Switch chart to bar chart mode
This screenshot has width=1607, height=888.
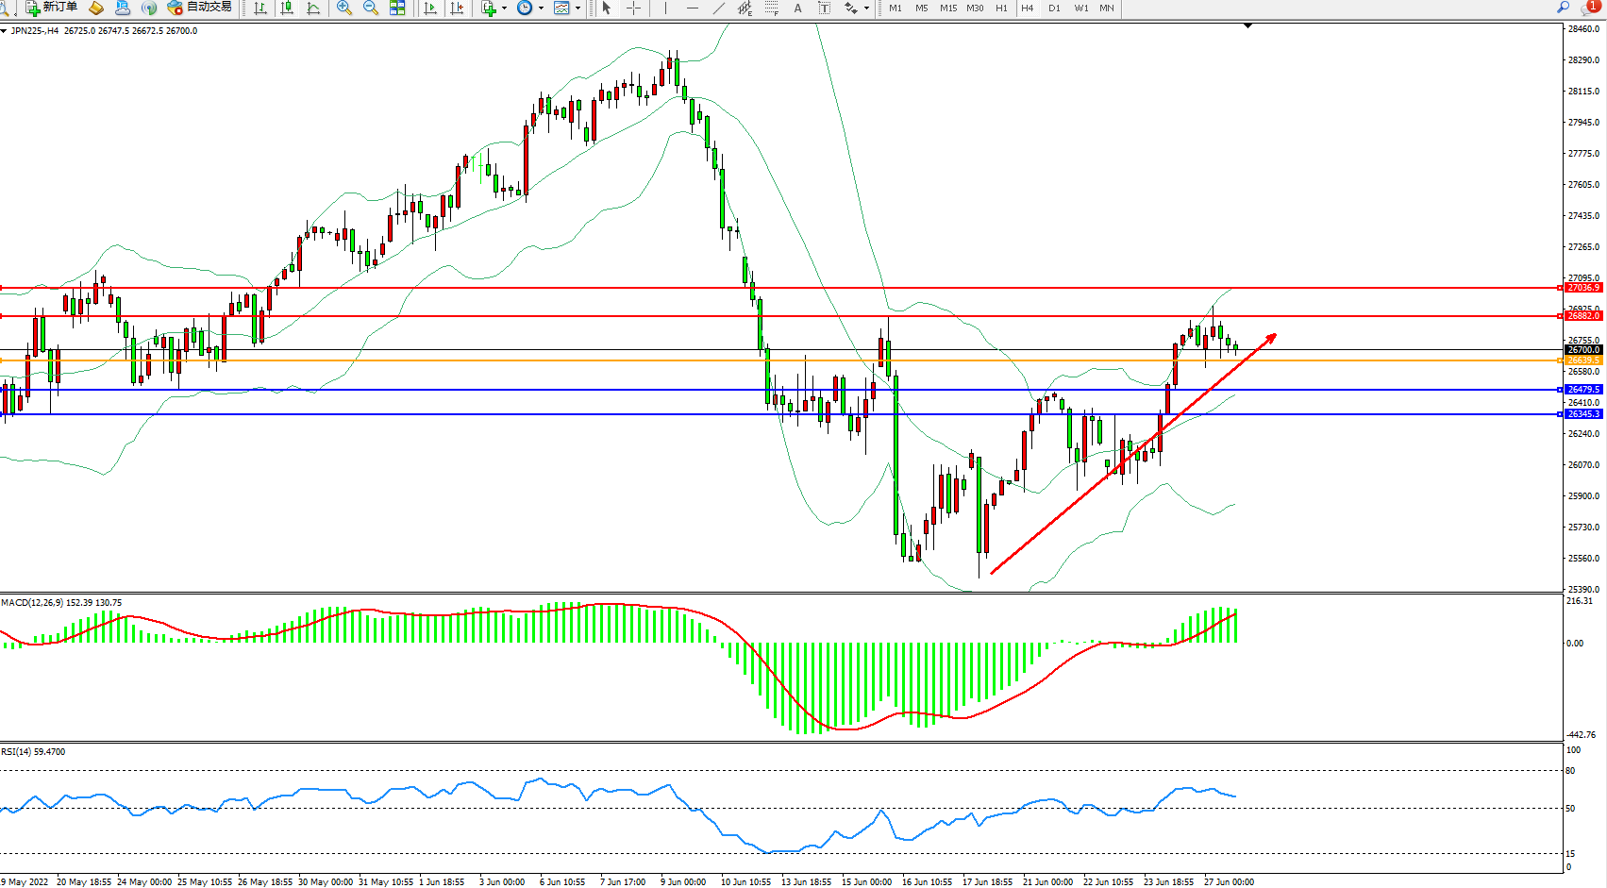click(x=260, y=8)
